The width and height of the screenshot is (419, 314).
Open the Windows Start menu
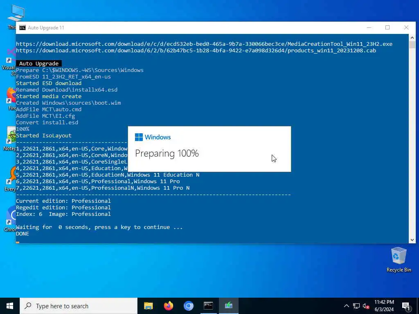(x=10, y=306)
